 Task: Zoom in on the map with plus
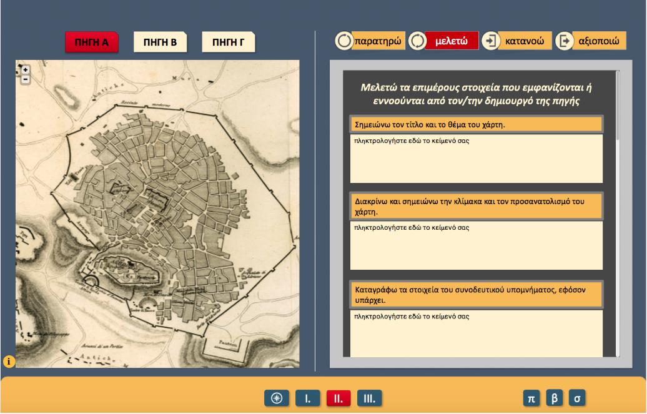(x=25, y=70)
